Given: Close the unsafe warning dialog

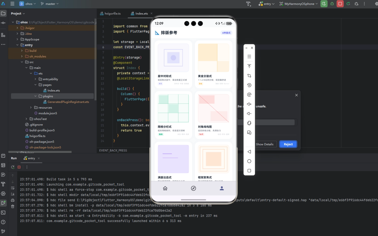Looking at the screenshot, I should (296, 95).
